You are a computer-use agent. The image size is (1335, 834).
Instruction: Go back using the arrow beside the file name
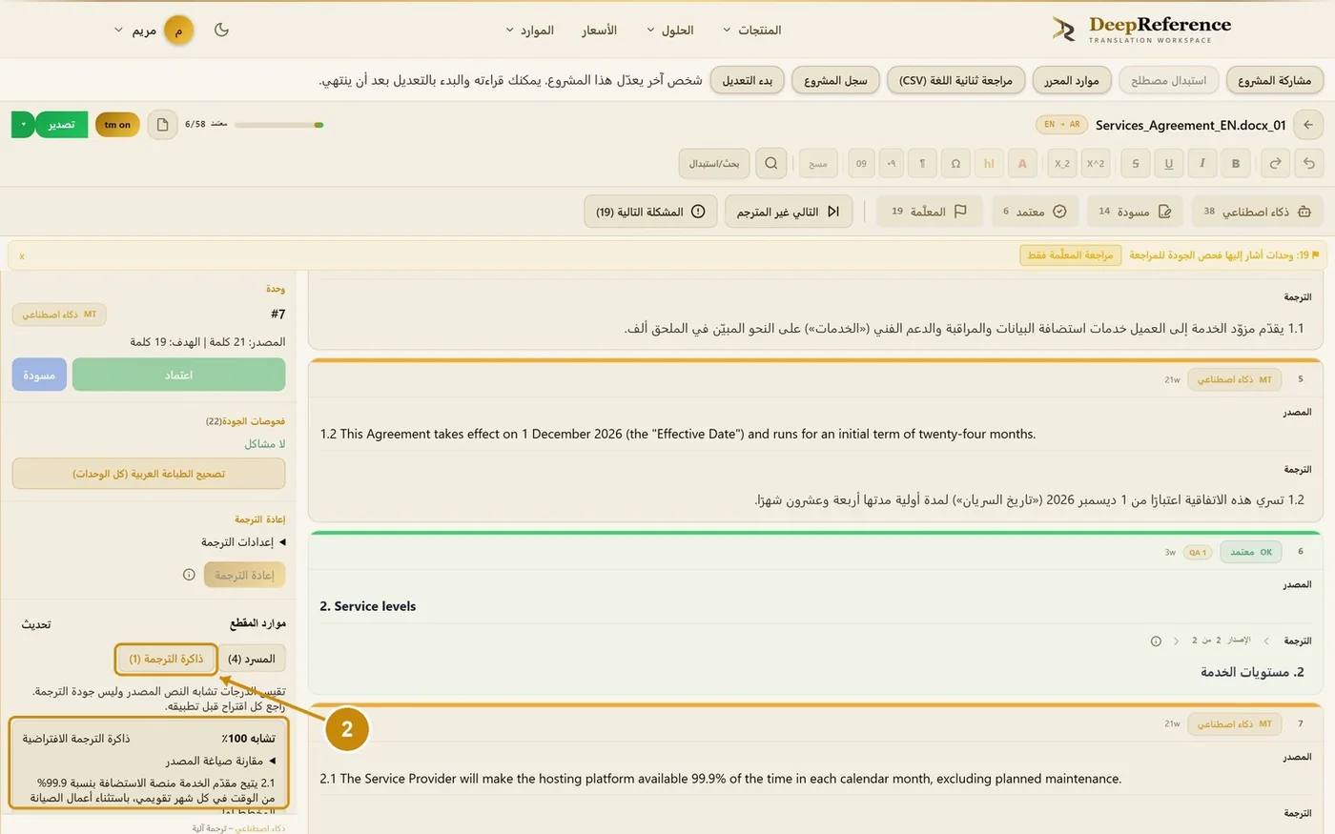coord(1308,125)
